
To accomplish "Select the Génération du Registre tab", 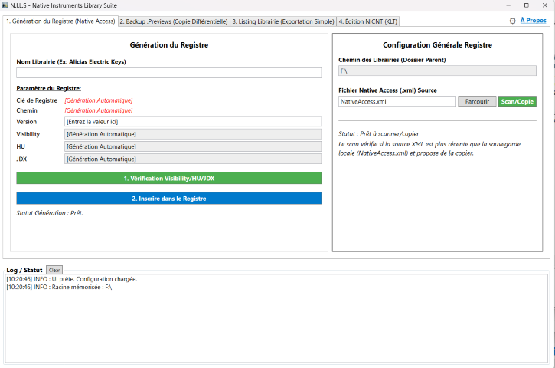I will [x=60, y=21].
